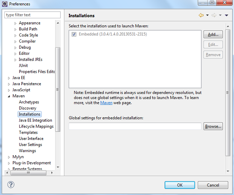234x195 pixels.
Task: Click the right panel scrollbar down arrow
Action: point(228,171)
